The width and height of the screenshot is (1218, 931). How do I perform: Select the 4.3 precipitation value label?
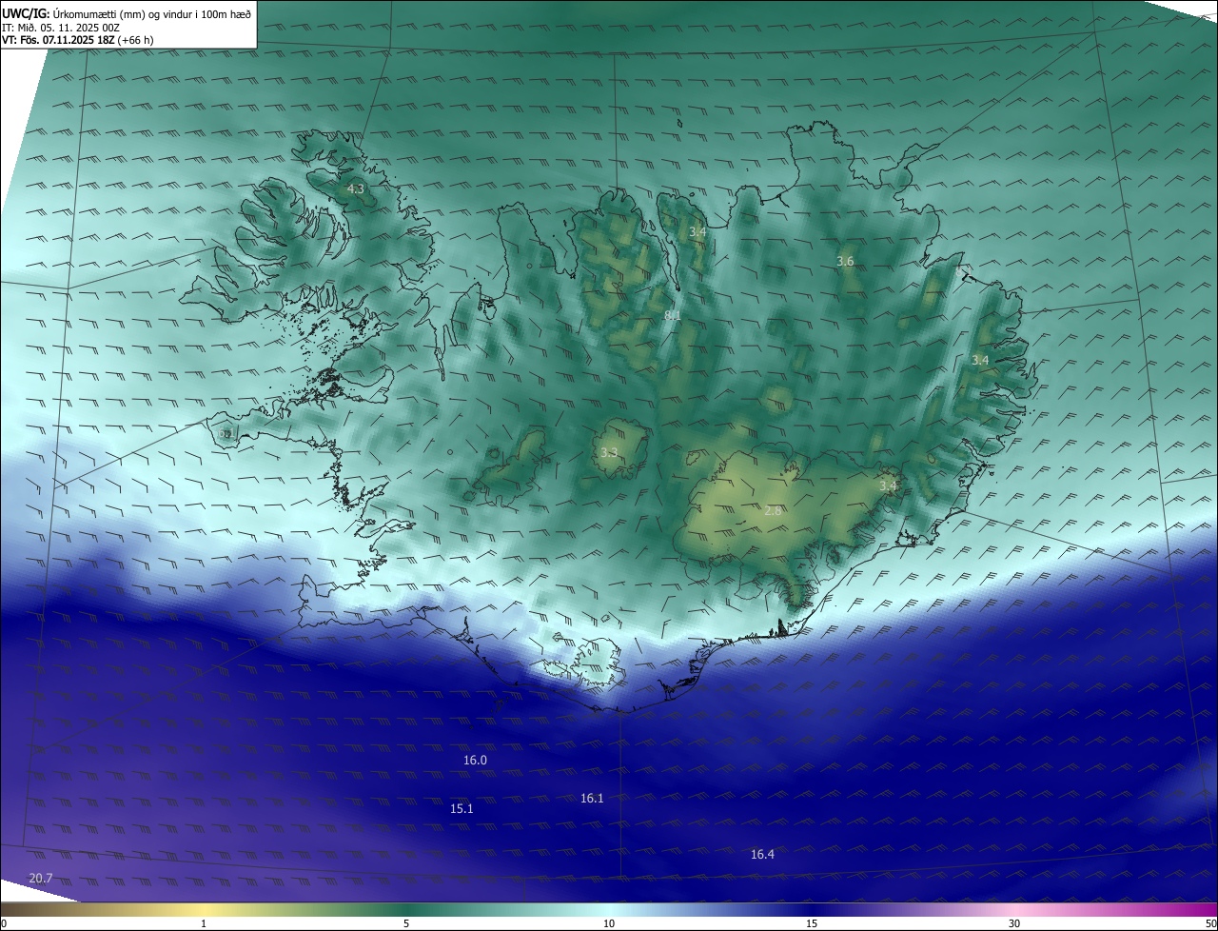[x=355, y=189]
